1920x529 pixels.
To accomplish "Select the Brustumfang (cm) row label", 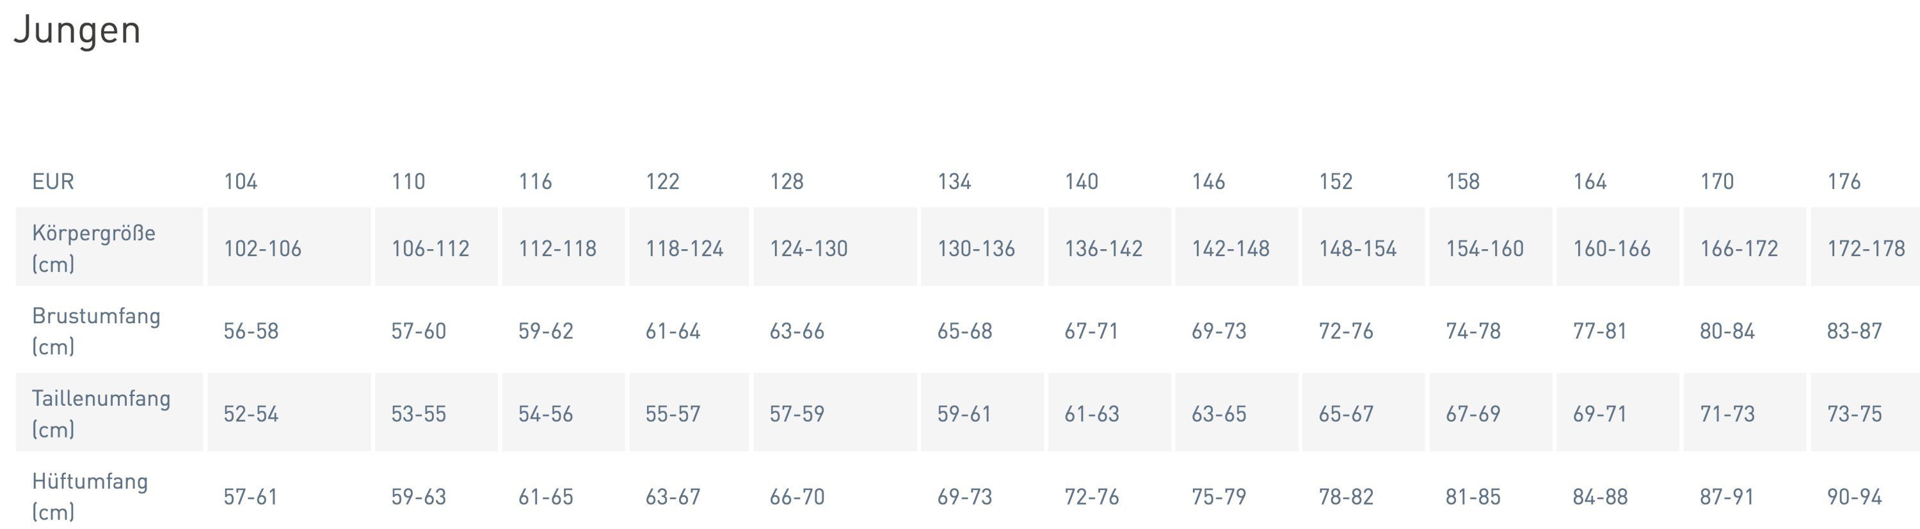I will (x=95, y=330).
